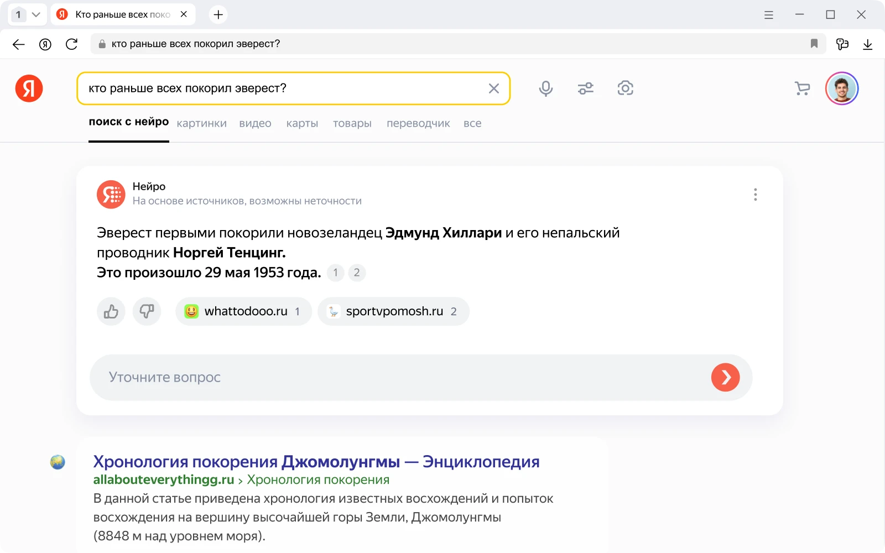This screenshot has height=553, width=885.
Task: Click the Нейро logo icon
Action: coord(111,194)
